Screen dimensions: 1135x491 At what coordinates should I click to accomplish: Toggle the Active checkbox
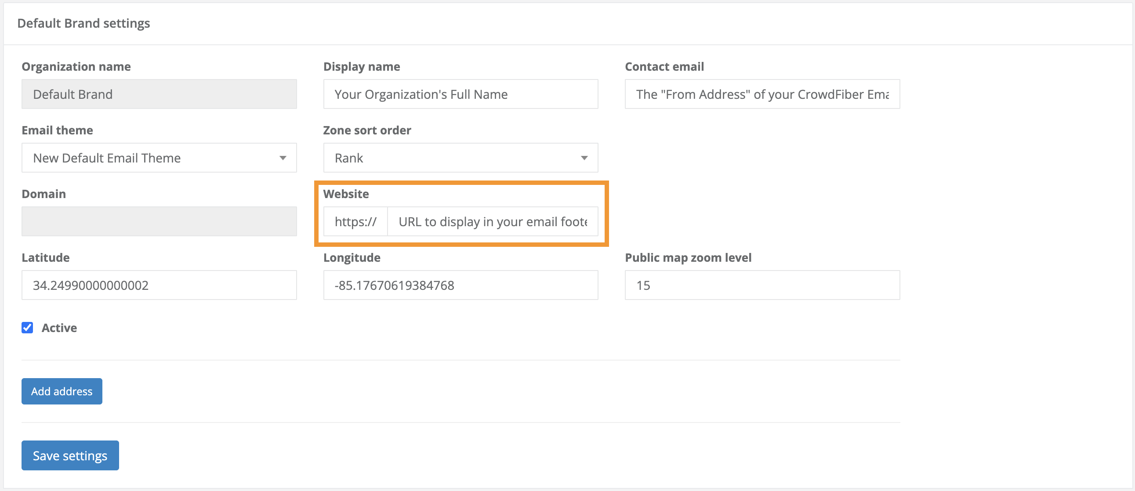(27, 328)
